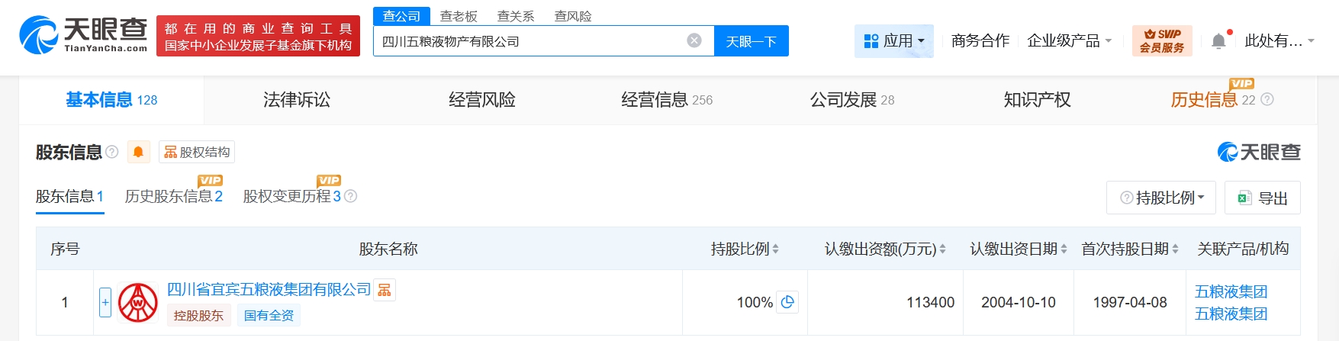This screenshot has height=341, width=1339.
Task: Click the structure icon after shareholder name
Action: coord(385,290)
